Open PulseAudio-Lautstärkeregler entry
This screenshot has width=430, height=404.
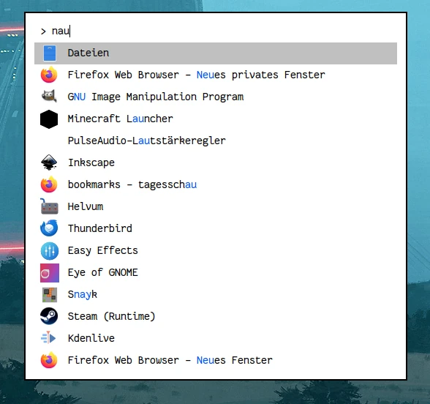216,141
